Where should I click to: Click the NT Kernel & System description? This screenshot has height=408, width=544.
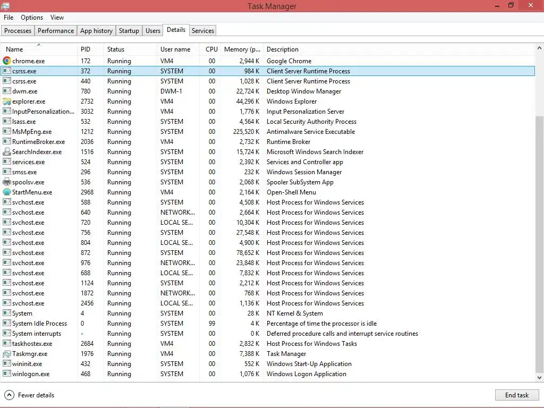[x=294, y=313]
